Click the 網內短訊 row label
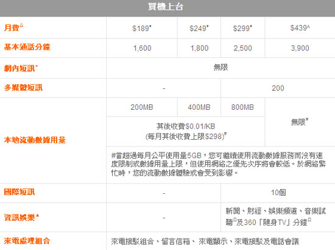This screenshot has width=335, height=250. click(x=21, y=68)
